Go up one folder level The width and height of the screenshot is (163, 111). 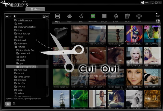(14, 17)
